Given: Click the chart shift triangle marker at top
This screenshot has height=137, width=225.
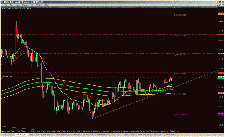Looking at the screenshot, I should tap(174, 8).
